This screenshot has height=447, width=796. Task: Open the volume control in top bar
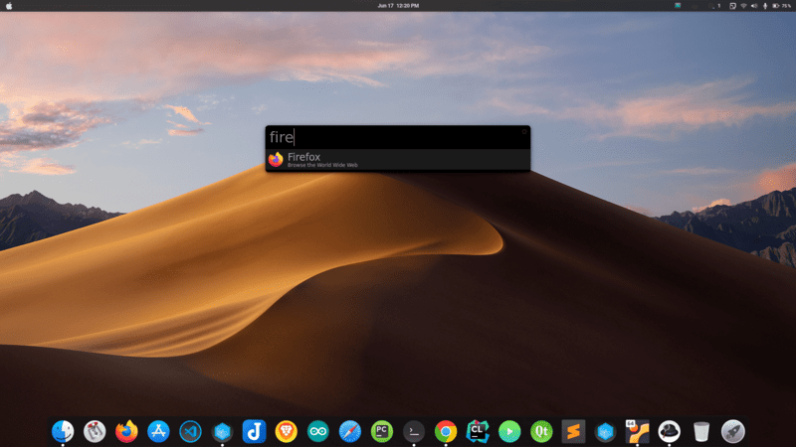pos(753,6)
